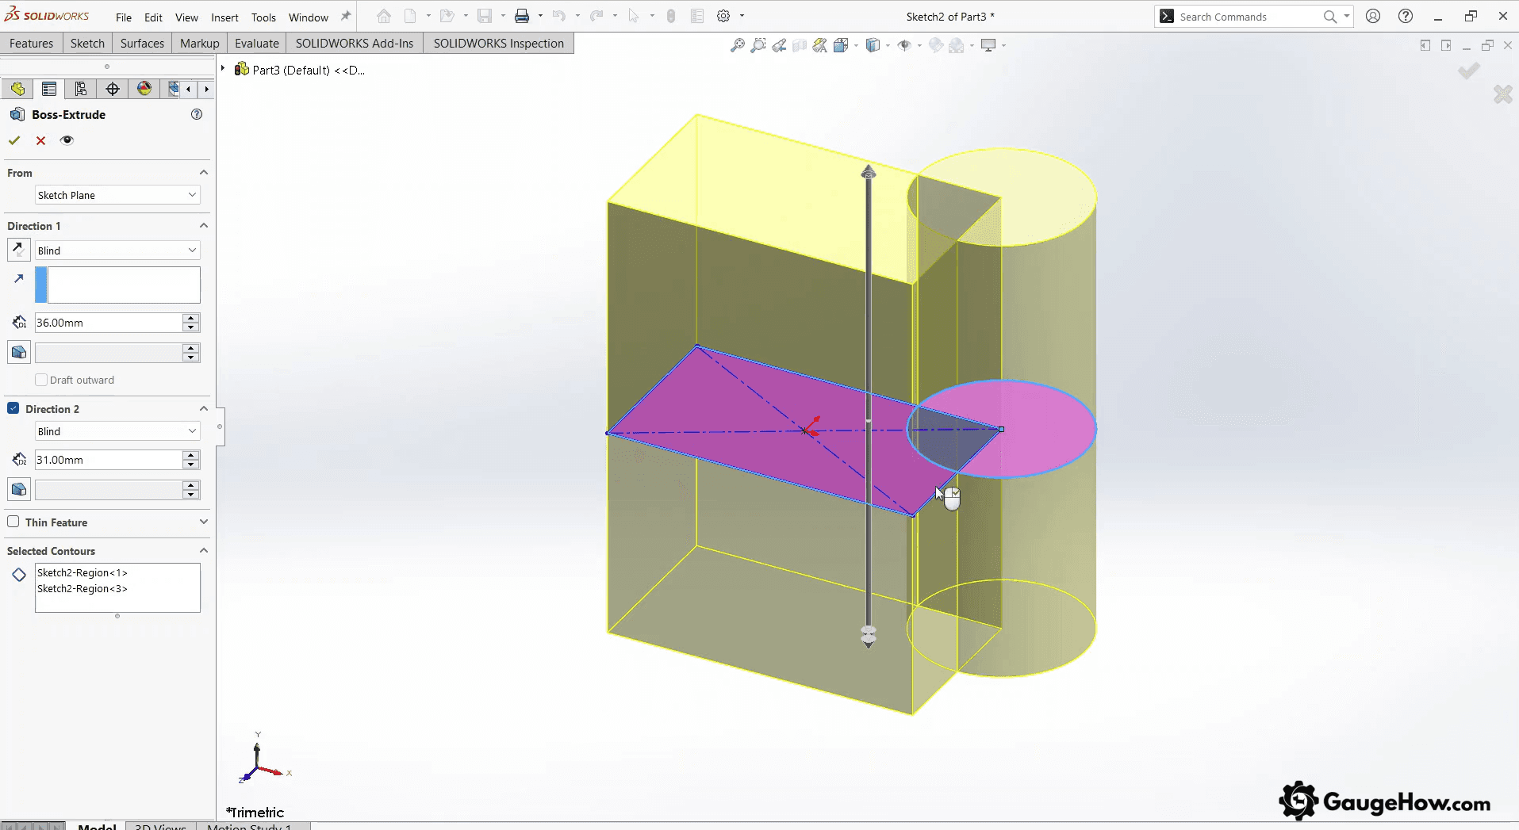Switch to the Evaluate ribbon tab
The height and width of the screenshot is (830, 1519).
255,43
